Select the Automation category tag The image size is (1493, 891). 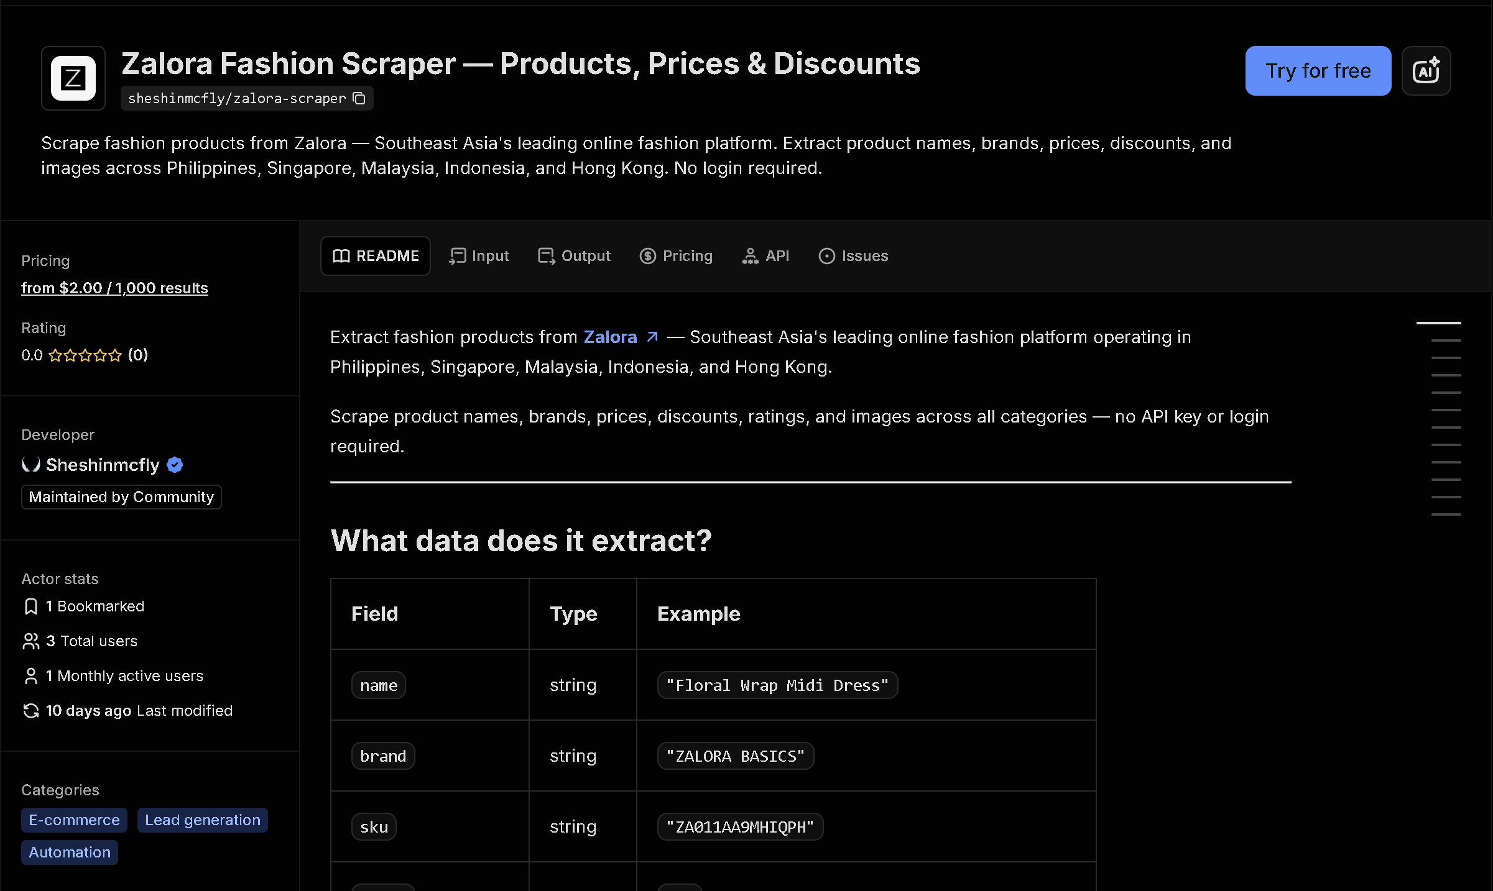tap(70, 852)
